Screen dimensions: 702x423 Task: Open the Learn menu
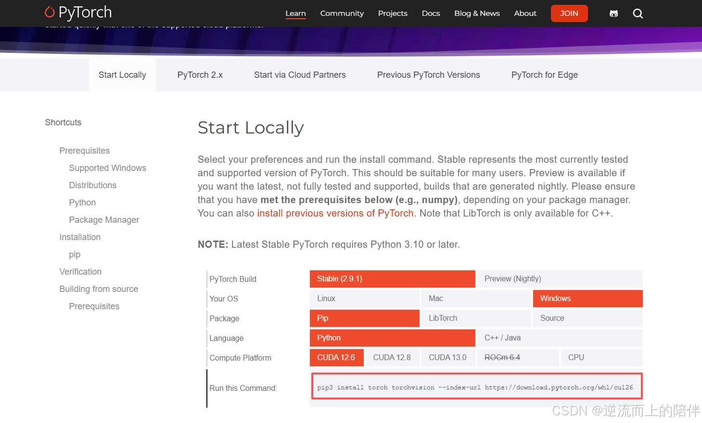point(295,13)
